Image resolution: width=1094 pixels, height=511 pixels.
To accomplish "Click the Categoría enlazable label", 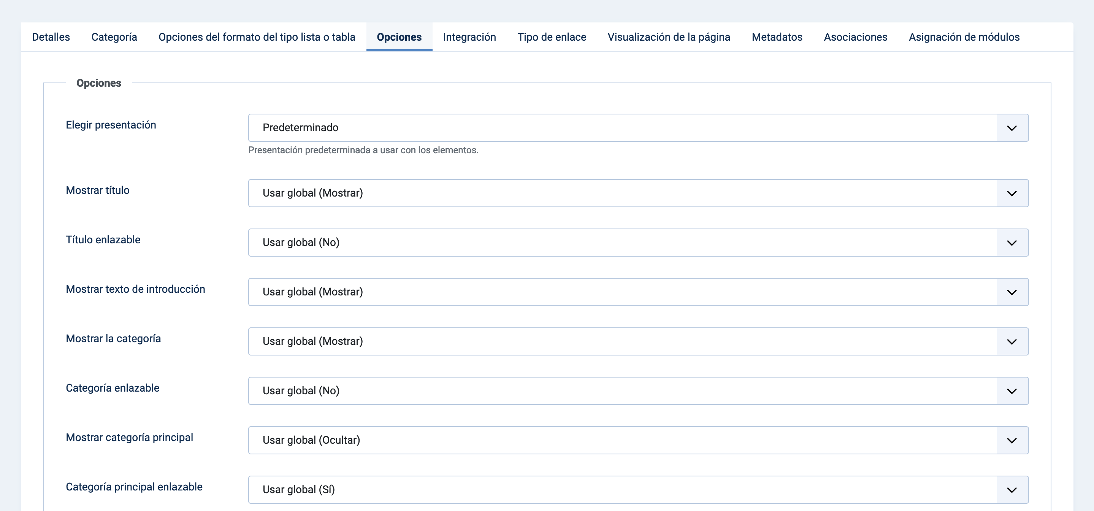I will [113, 388].
